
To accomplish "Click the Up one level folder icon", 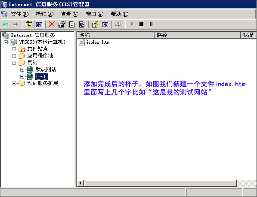I will [x=29, y=24].
